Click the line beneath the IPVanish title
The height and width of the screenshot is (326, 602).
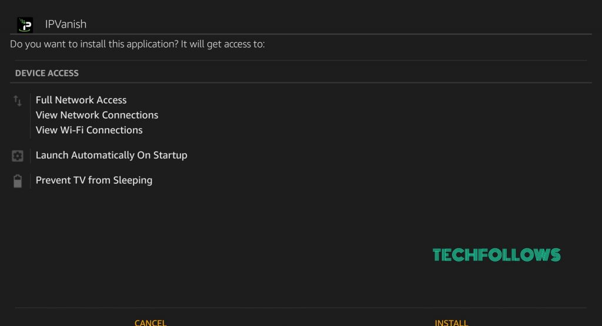coord(301,34)
